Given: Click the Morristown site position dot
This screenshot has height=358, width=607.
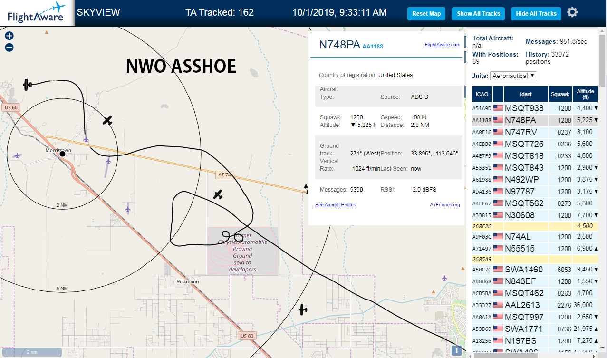Looking at the screenshot, I should tap(62, 154).
